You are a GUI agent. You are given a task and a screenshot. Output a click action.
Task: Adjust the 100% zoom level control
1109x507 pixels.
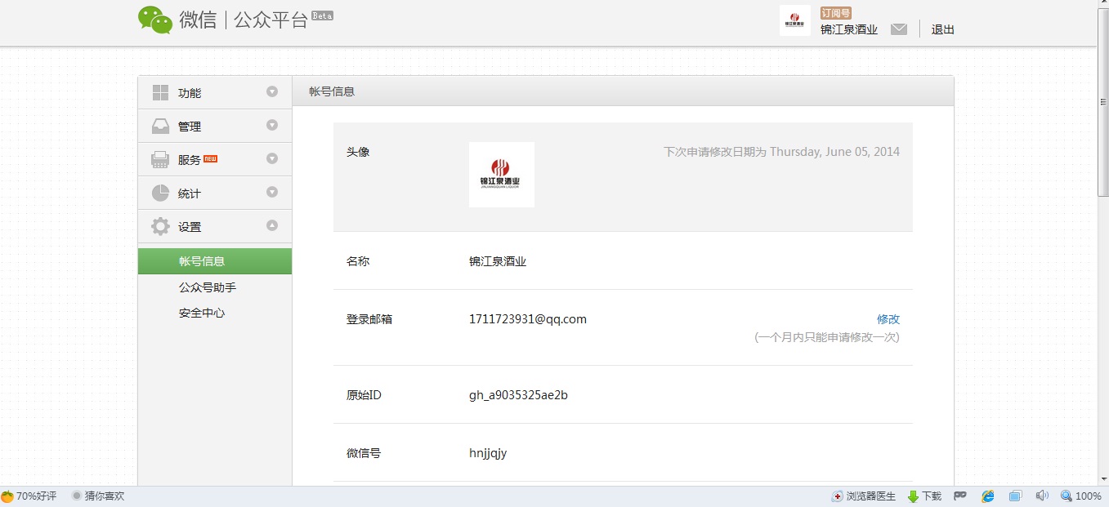[x=1080, y=496]
